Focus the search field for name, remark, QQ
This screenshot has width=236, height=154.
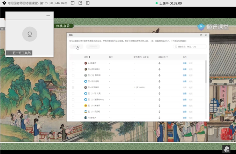190,47
